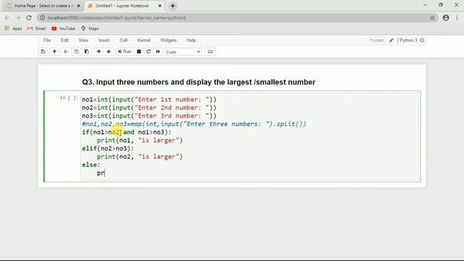
Task: Open the Kernel menu
Action: click(x=144, y=41)
